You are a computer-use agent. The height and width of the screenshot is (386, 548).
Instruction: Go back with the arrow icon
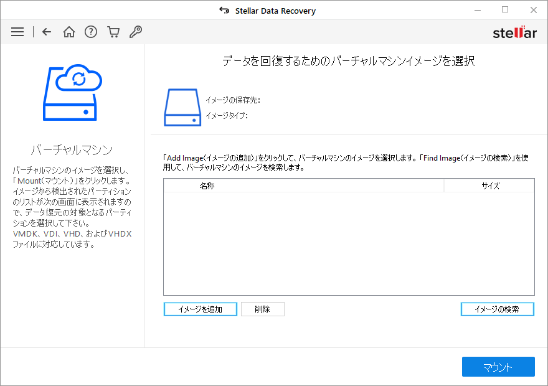point(47,32)
